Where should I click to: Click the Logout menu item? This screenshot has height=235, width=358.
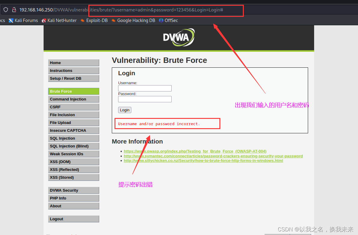click(x=74, y=219)
